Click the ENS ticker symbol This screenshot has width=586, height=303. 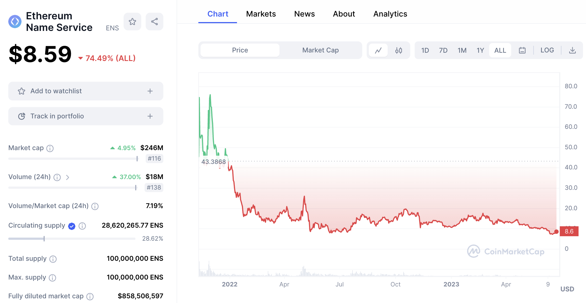112,28
